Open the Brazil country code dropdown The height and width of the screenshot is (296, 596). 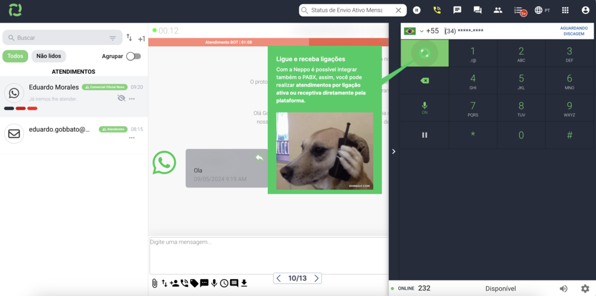point(414,31)
